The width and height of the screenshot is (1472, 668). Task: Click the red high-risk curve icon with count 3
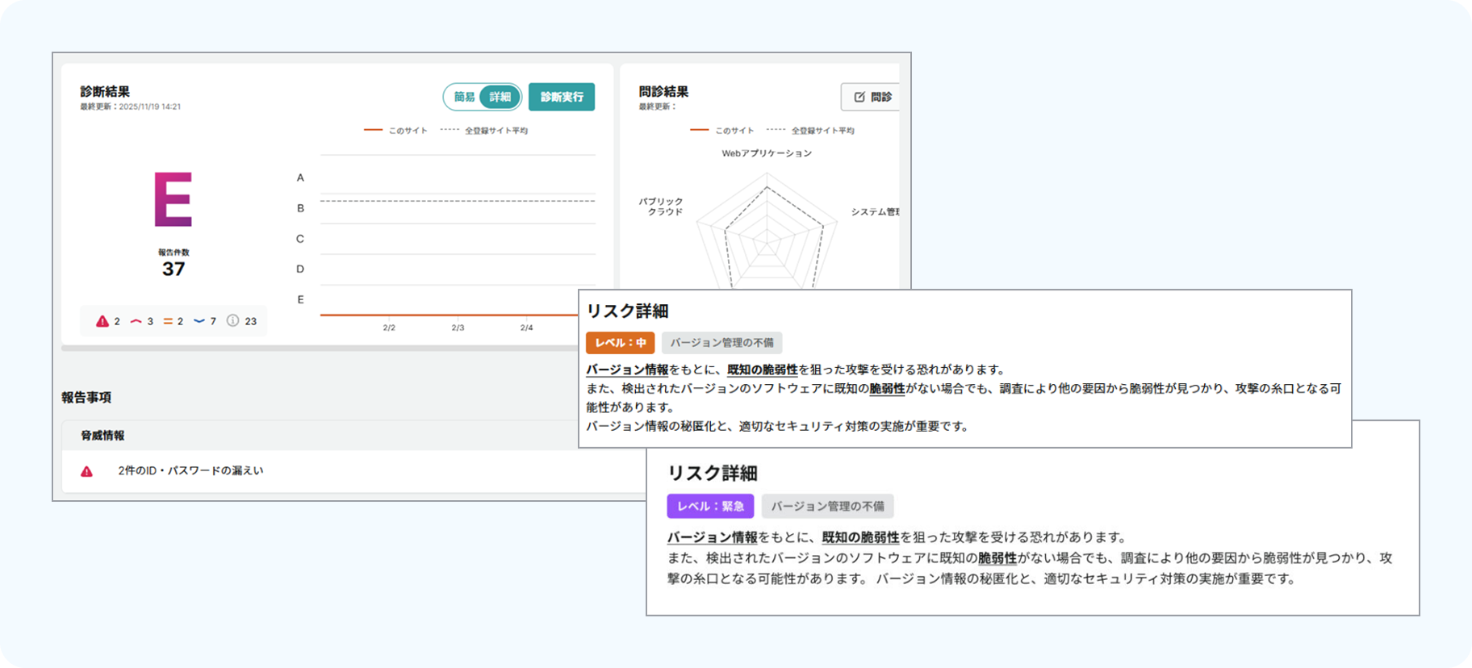pos(136,321)
